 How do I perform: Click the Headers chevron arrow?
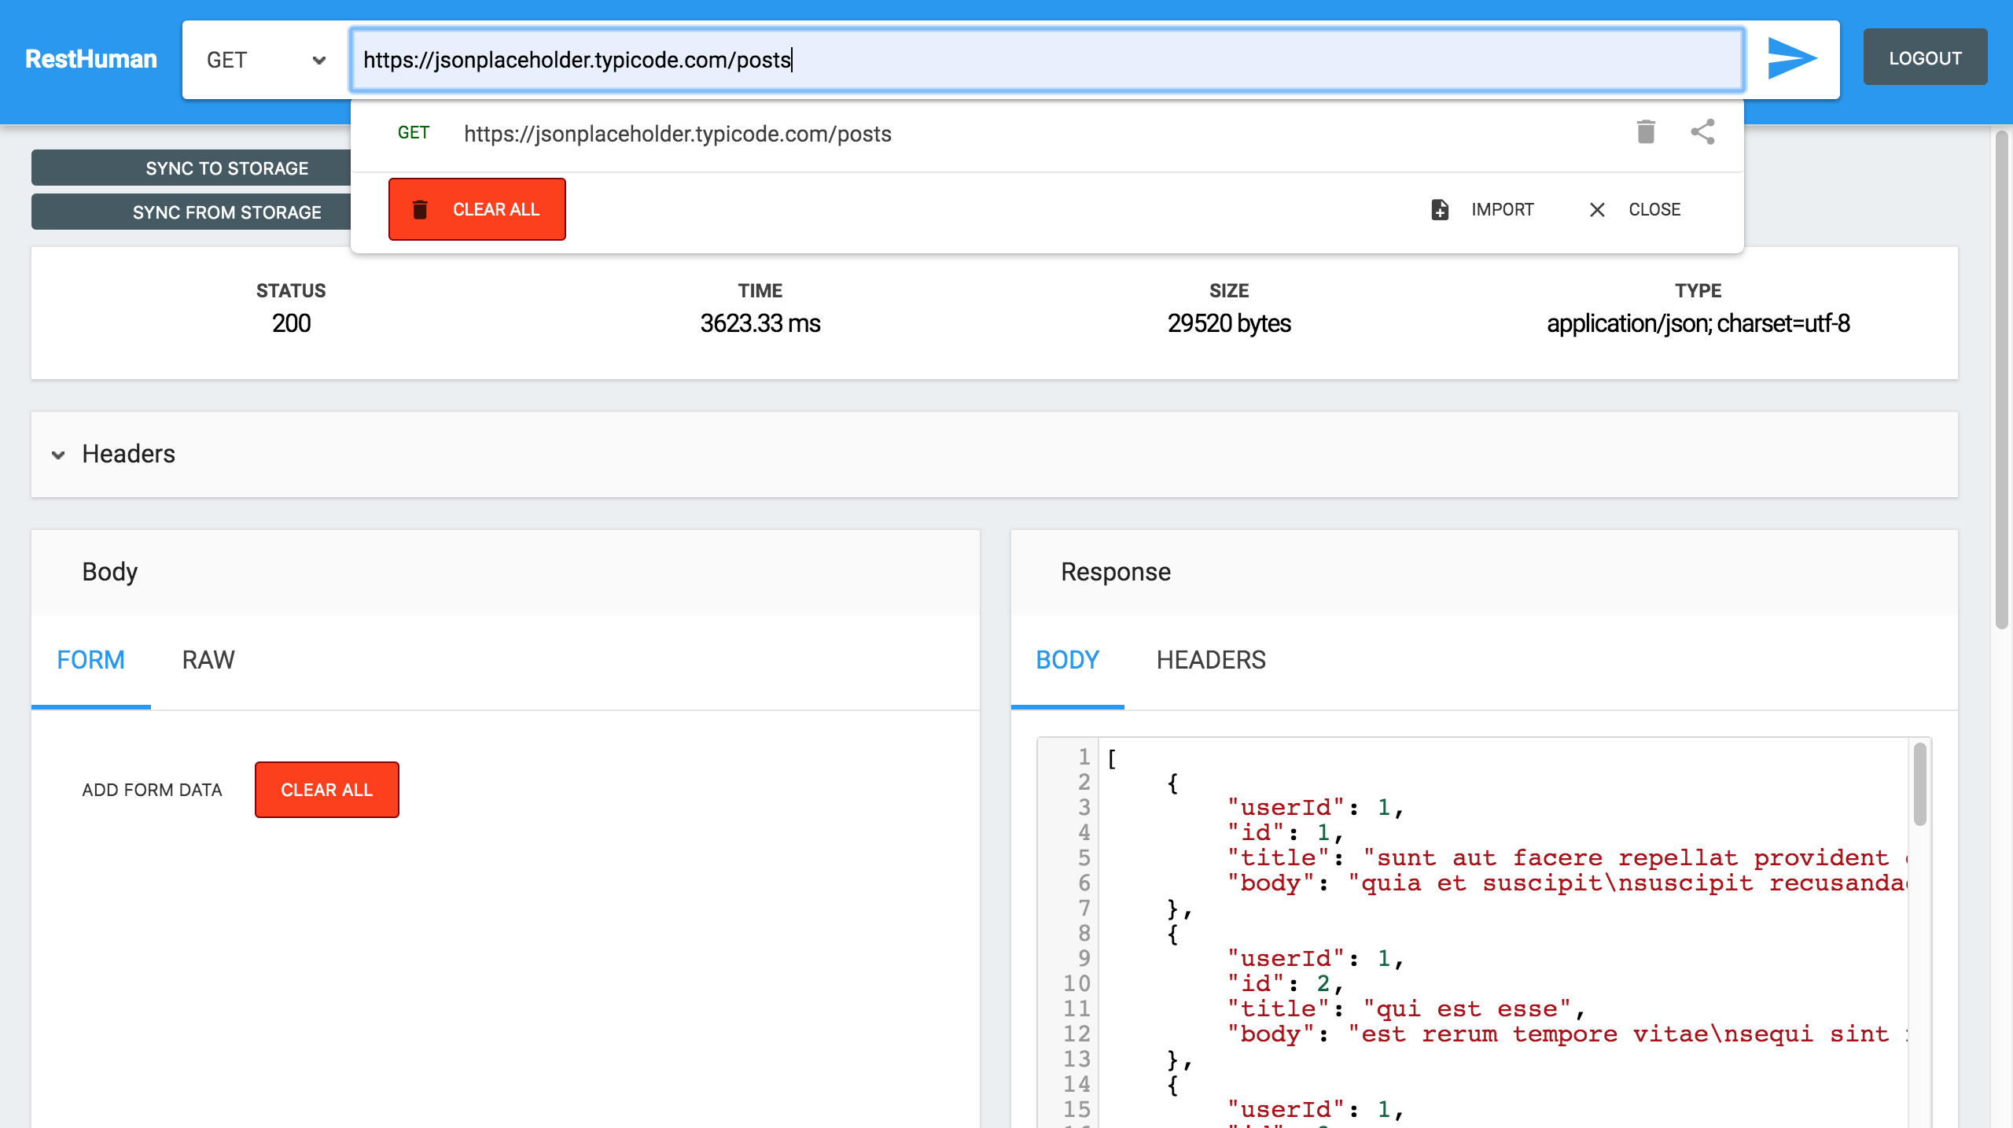pos(58,455)
